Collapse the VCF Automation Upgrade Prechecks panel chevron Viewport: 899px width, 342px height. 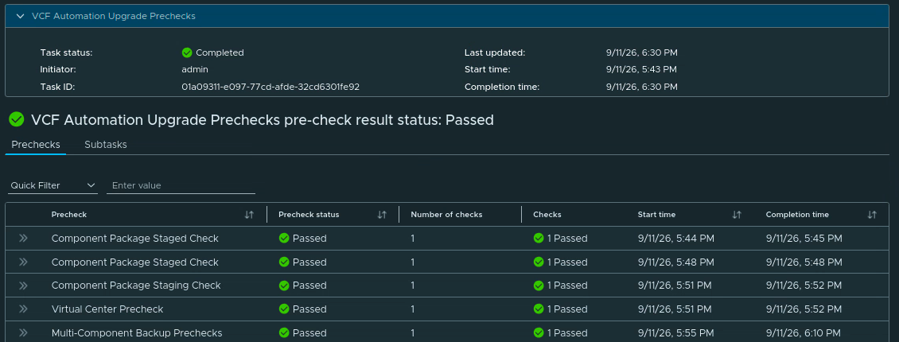pyautogui.click(x=21, y=16)
